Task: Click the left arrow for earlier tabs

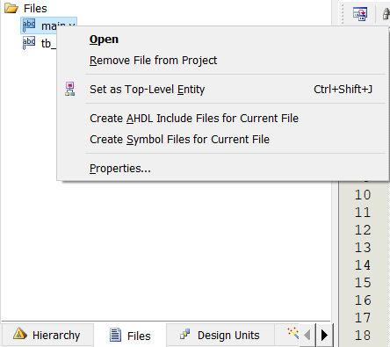Action: point(307,335)
